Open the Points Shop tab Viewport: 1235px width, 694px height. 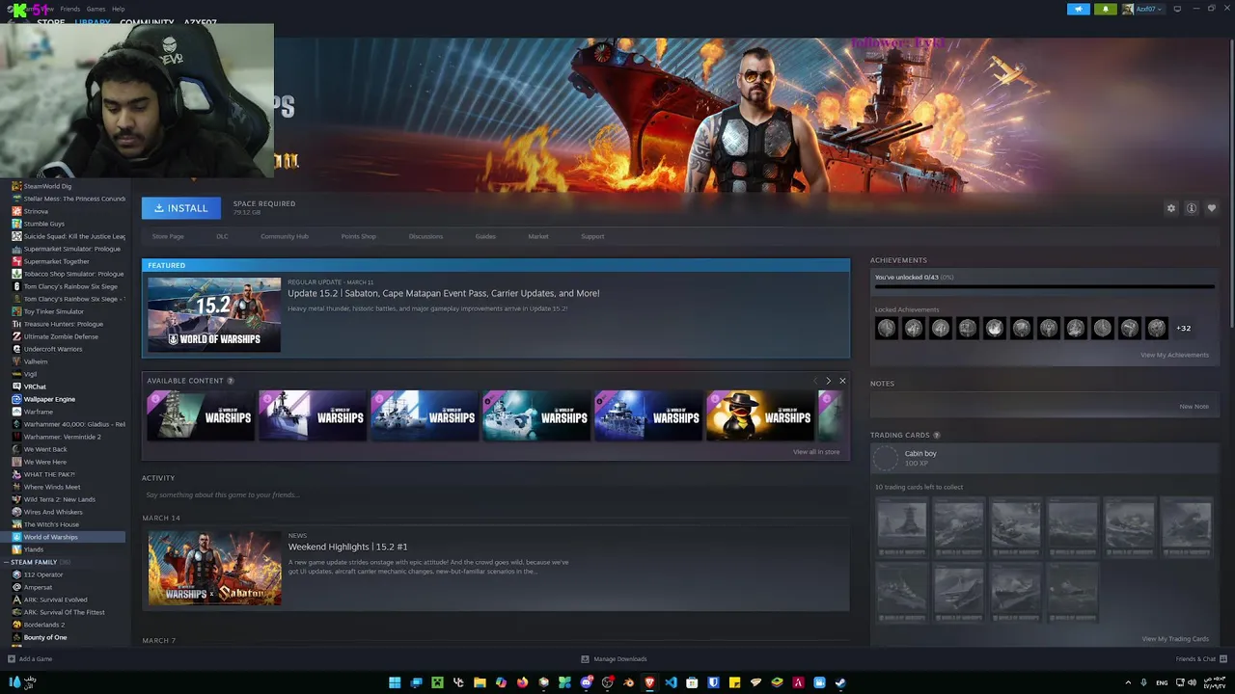pos(359,236)
